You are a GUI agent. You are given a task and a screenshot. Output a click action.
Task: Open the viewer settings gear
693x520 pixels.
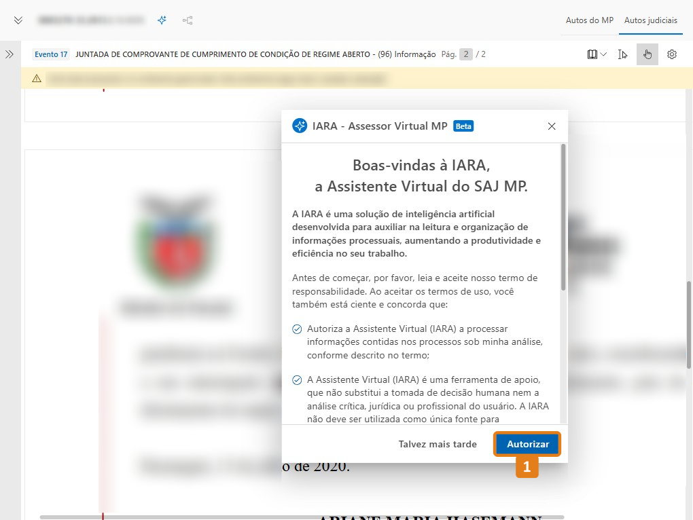click(x=672, y=54)
